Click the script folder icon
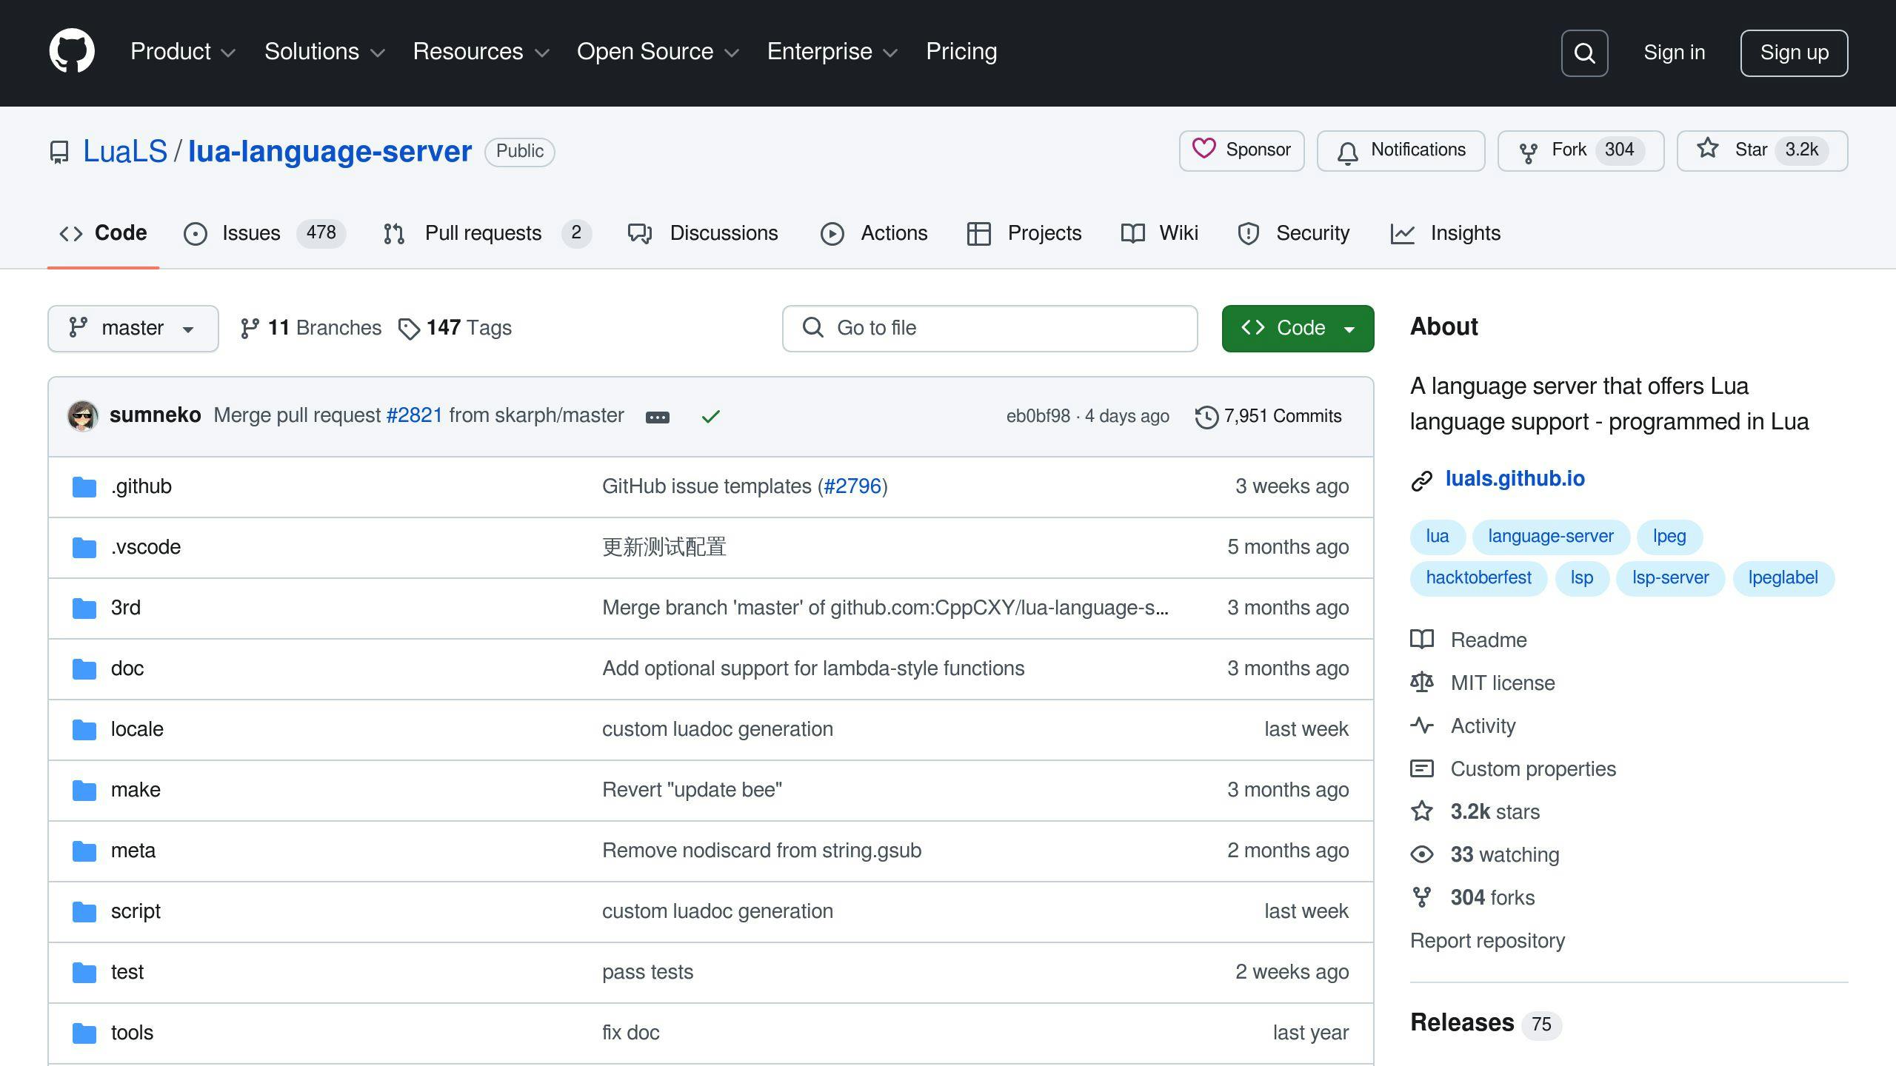This screenshot has height=1066, width=1896. pyautogui.click(x=84, y=912)
